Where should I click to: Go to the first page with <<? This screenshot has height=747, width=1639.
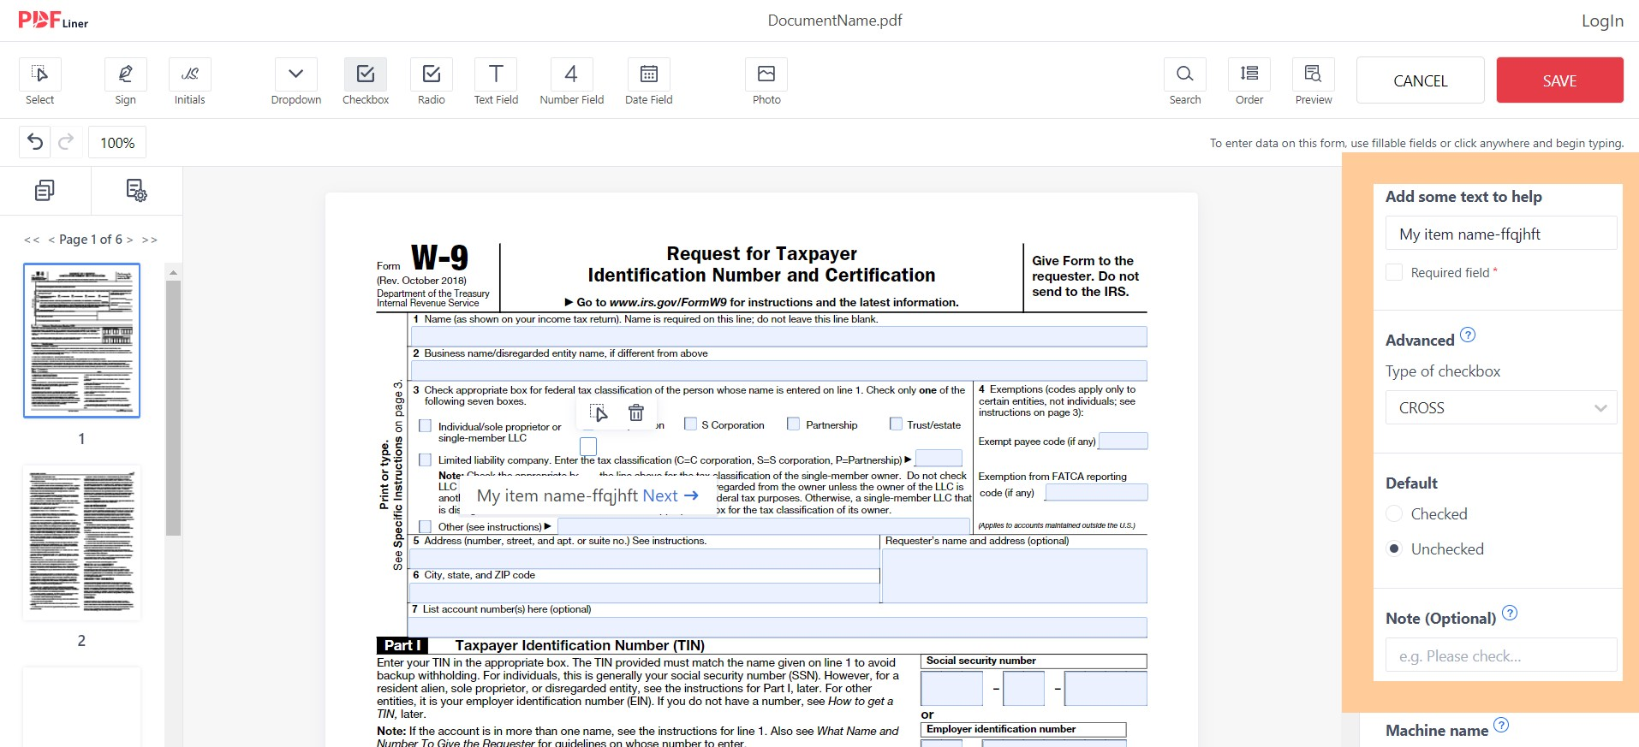pyautogui.click(x=32, y=240)
